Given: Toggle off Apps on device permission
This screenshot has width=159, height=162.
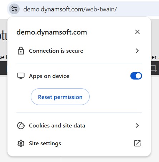Looking at the screenshot, I should pyautogui.click(x=136, y=76).
